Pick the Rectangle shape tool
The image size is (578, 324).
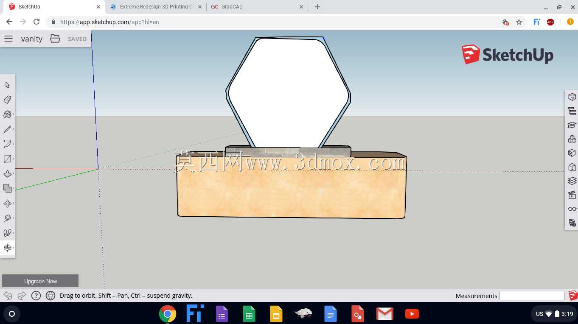click(7, 159)
